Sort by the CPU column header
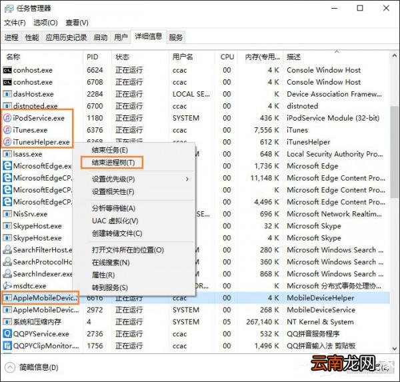Screen dimensions: 400x382 click(227, 57)
